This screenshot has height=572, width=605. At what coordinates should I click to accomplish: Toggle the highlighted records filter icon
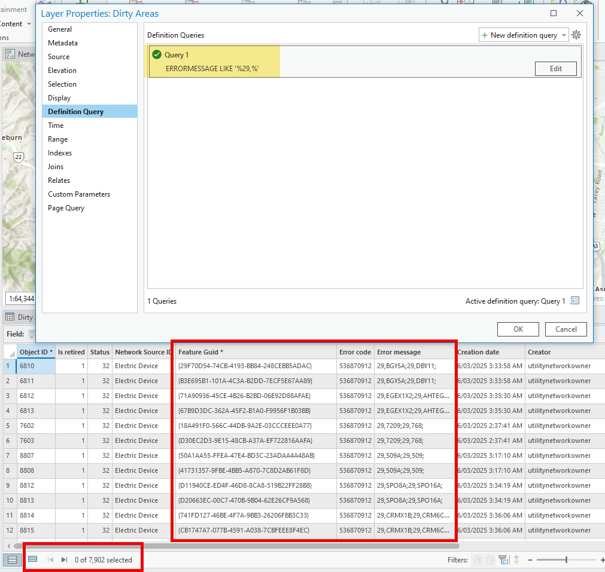490,559
